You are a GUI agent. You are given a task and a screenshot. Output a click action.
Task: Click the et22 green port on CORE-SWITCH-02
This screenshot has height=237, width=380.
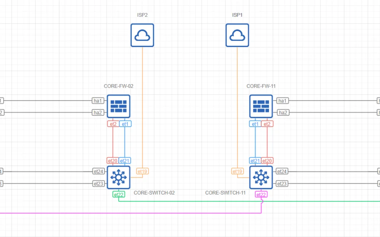(x=118, y=194)
